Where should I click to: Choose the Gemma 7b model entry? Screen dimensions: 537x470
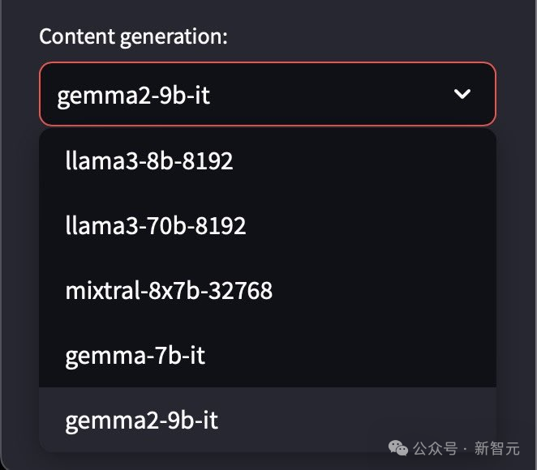135,355
